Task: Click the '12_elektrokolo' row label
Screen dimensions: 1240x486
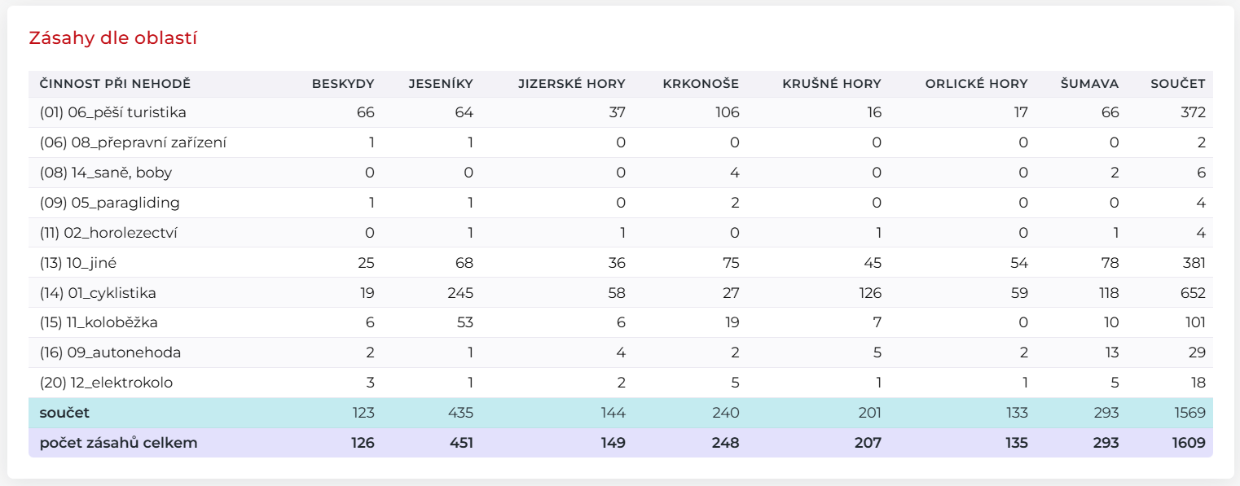Action: pos(106,383)
